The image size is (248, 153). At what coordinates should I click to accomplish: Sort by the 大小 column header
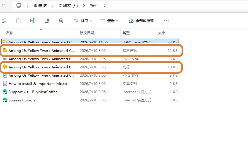pyautogui.click(x=162, y=33)
